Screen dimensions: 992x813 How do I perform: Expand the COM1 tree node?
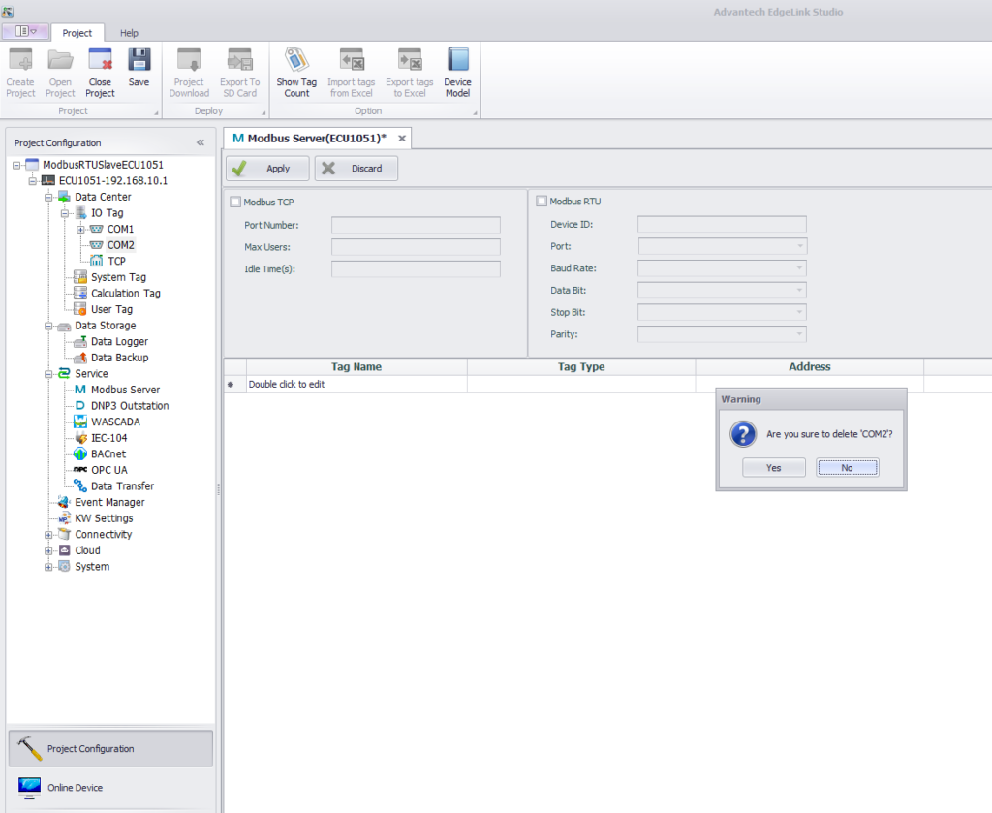point(80,229)
